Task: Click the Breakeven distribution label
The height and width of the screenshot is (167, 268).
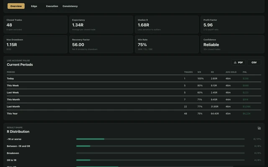Action: click(13, 153)
